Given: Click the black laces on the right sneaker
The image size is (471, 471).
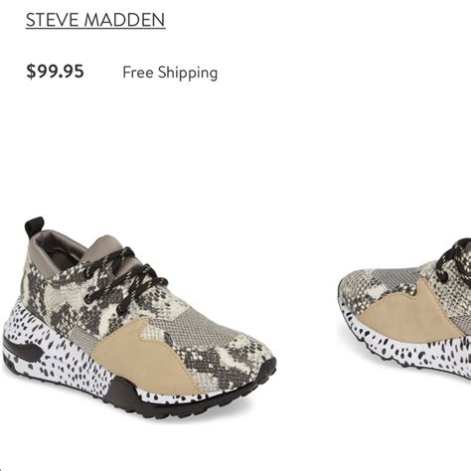Looking at the screenshot, I should pyautogui.click(x=455, y=260).
